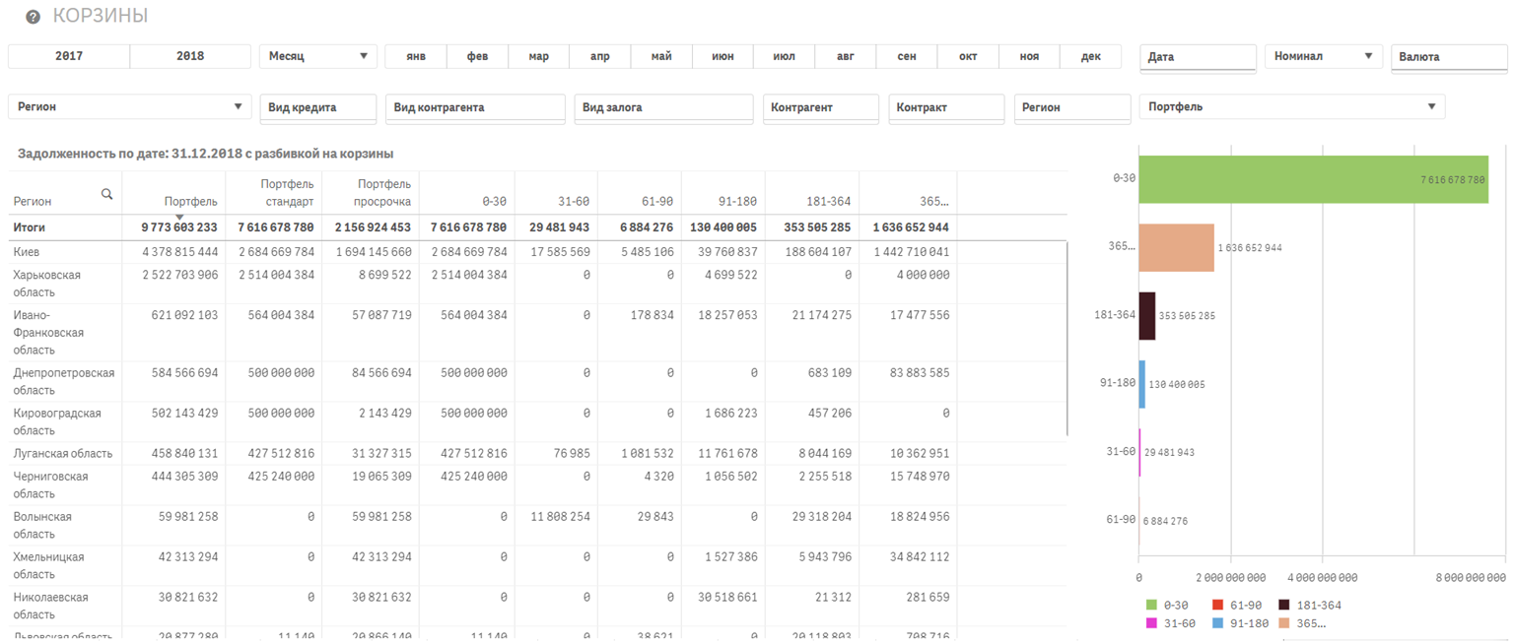
Task: Click the help question mark icon
Action: (x=34, y=18)
